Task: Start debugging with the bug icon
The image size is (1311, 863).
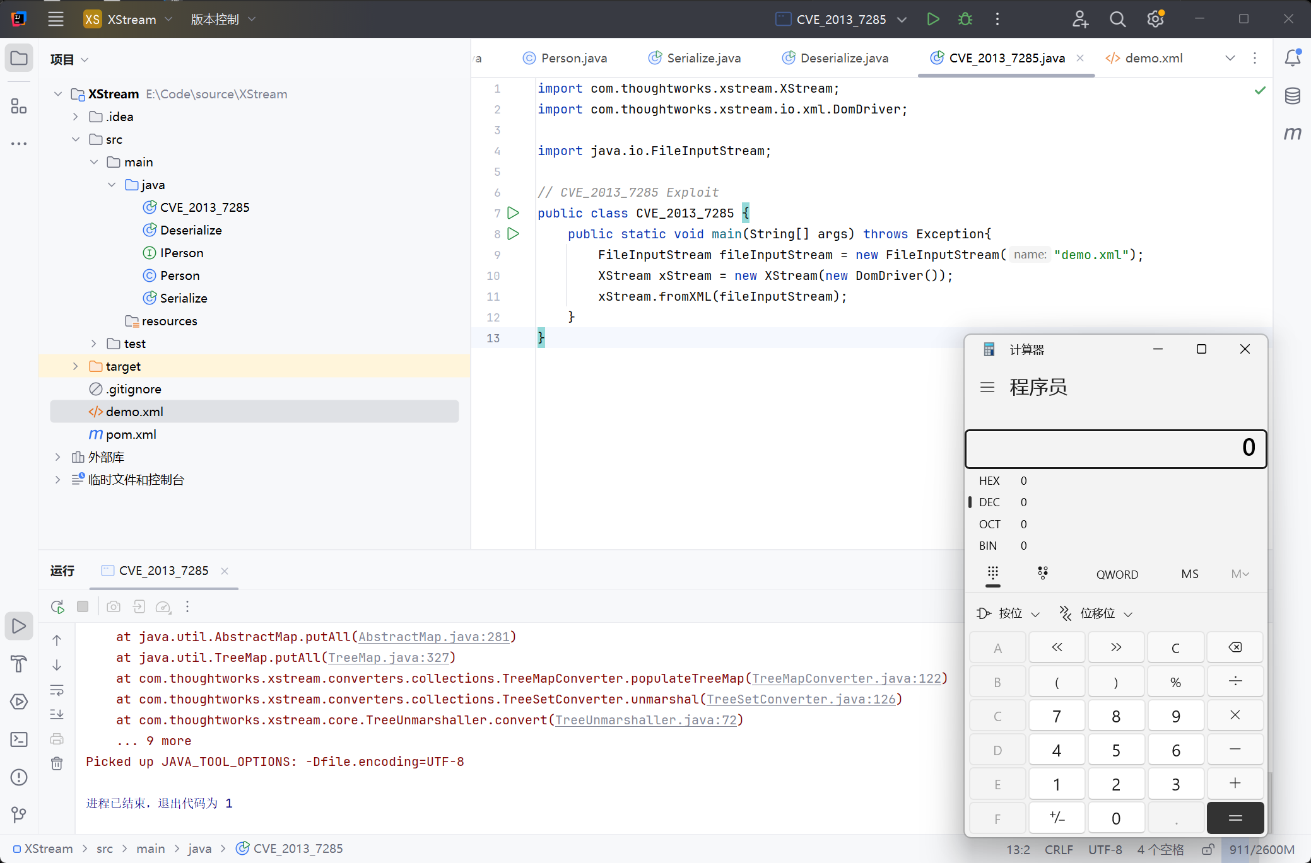Action: click(965, 19)
